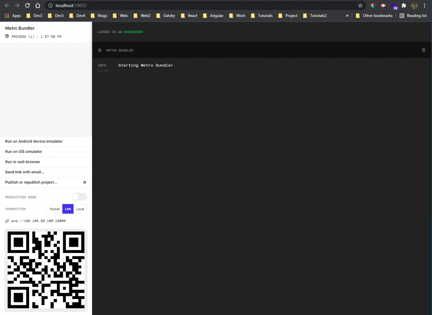
Task: Click the Publish external arrow icon
Action: pyautogui.click(x=84, y=183)
